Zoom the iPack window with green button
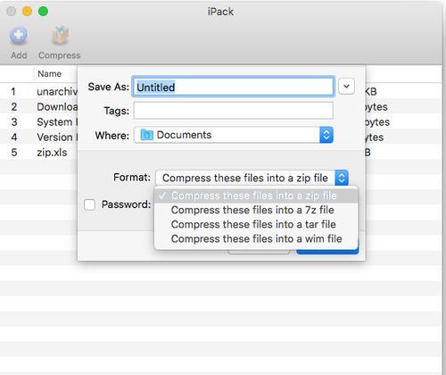The width and height of the screenshot is (446, 375). pyautogui.click(x=44, y=12)
